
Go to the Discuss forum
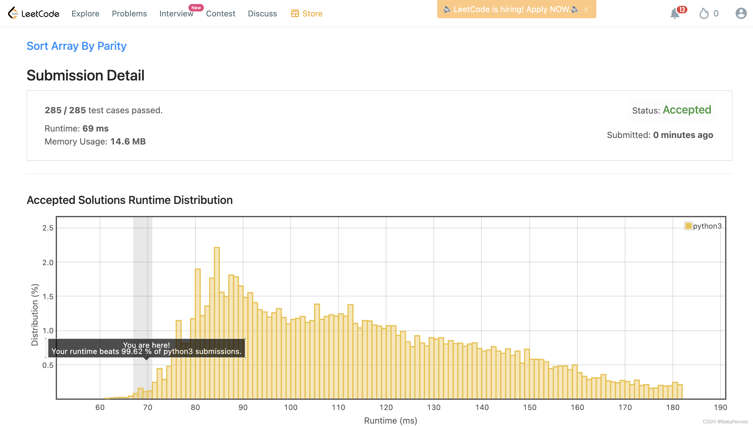[262, 14]
